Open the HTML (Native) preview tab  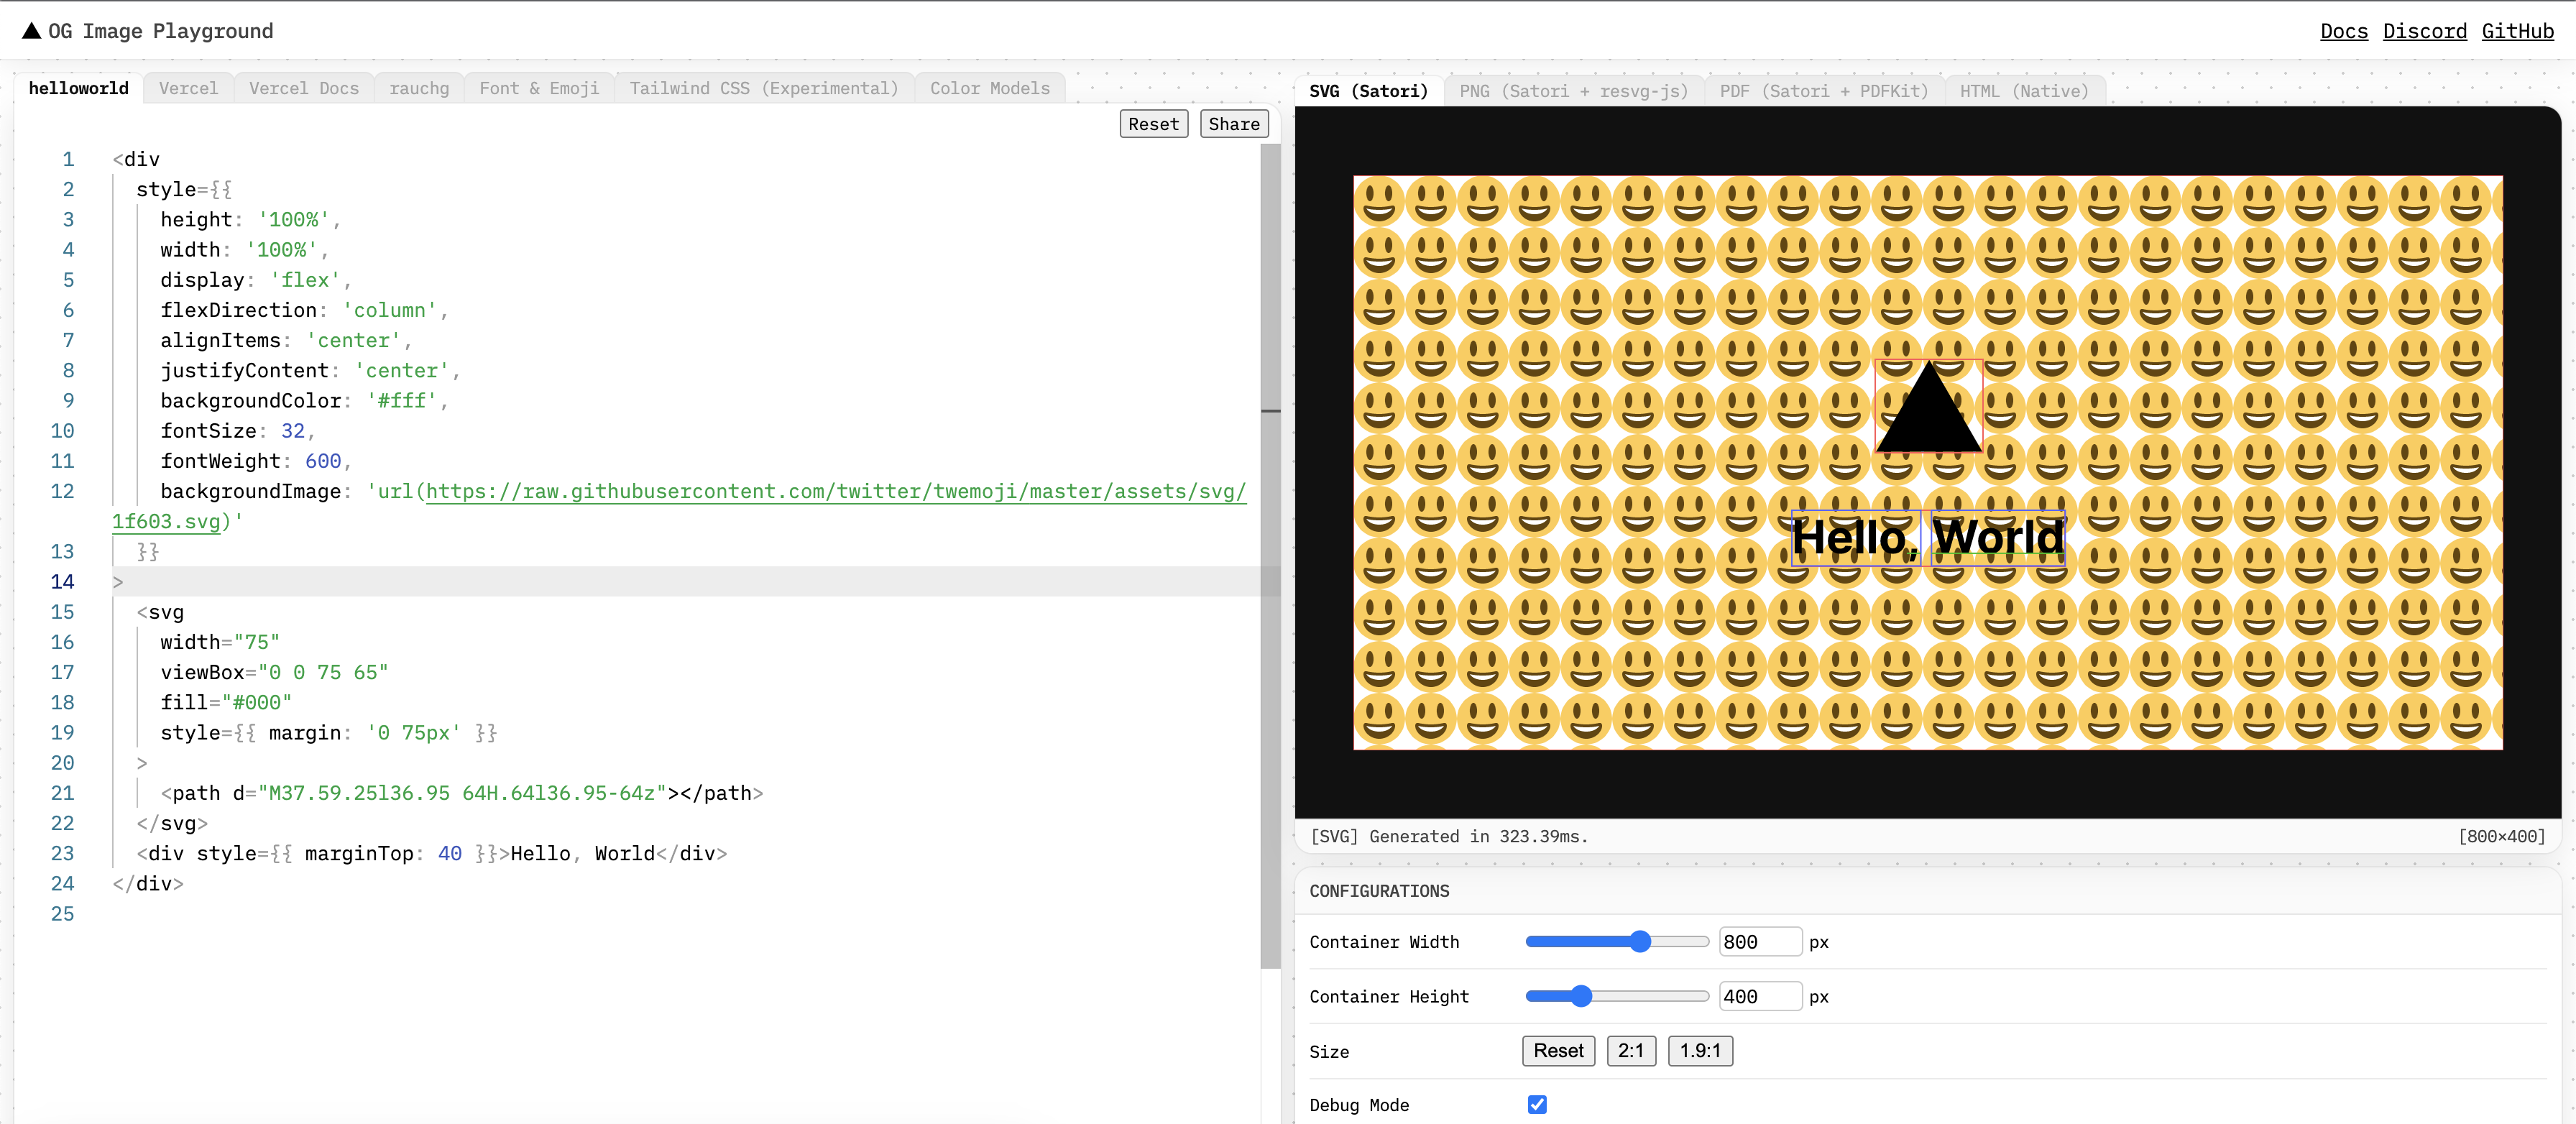tap(2023, 91)
